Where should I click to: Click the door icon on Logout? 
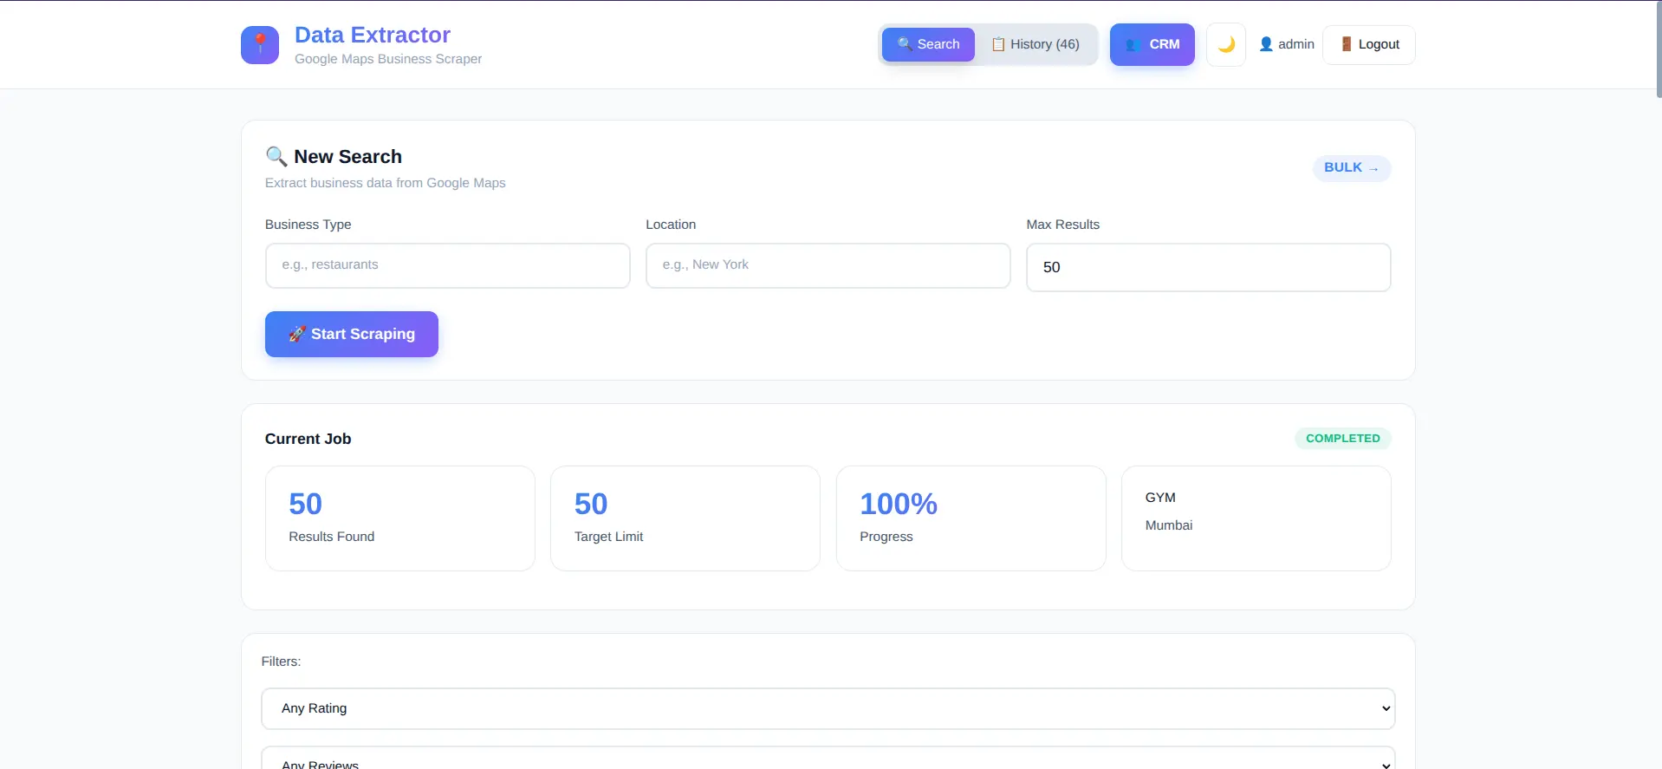point(1346,44)
